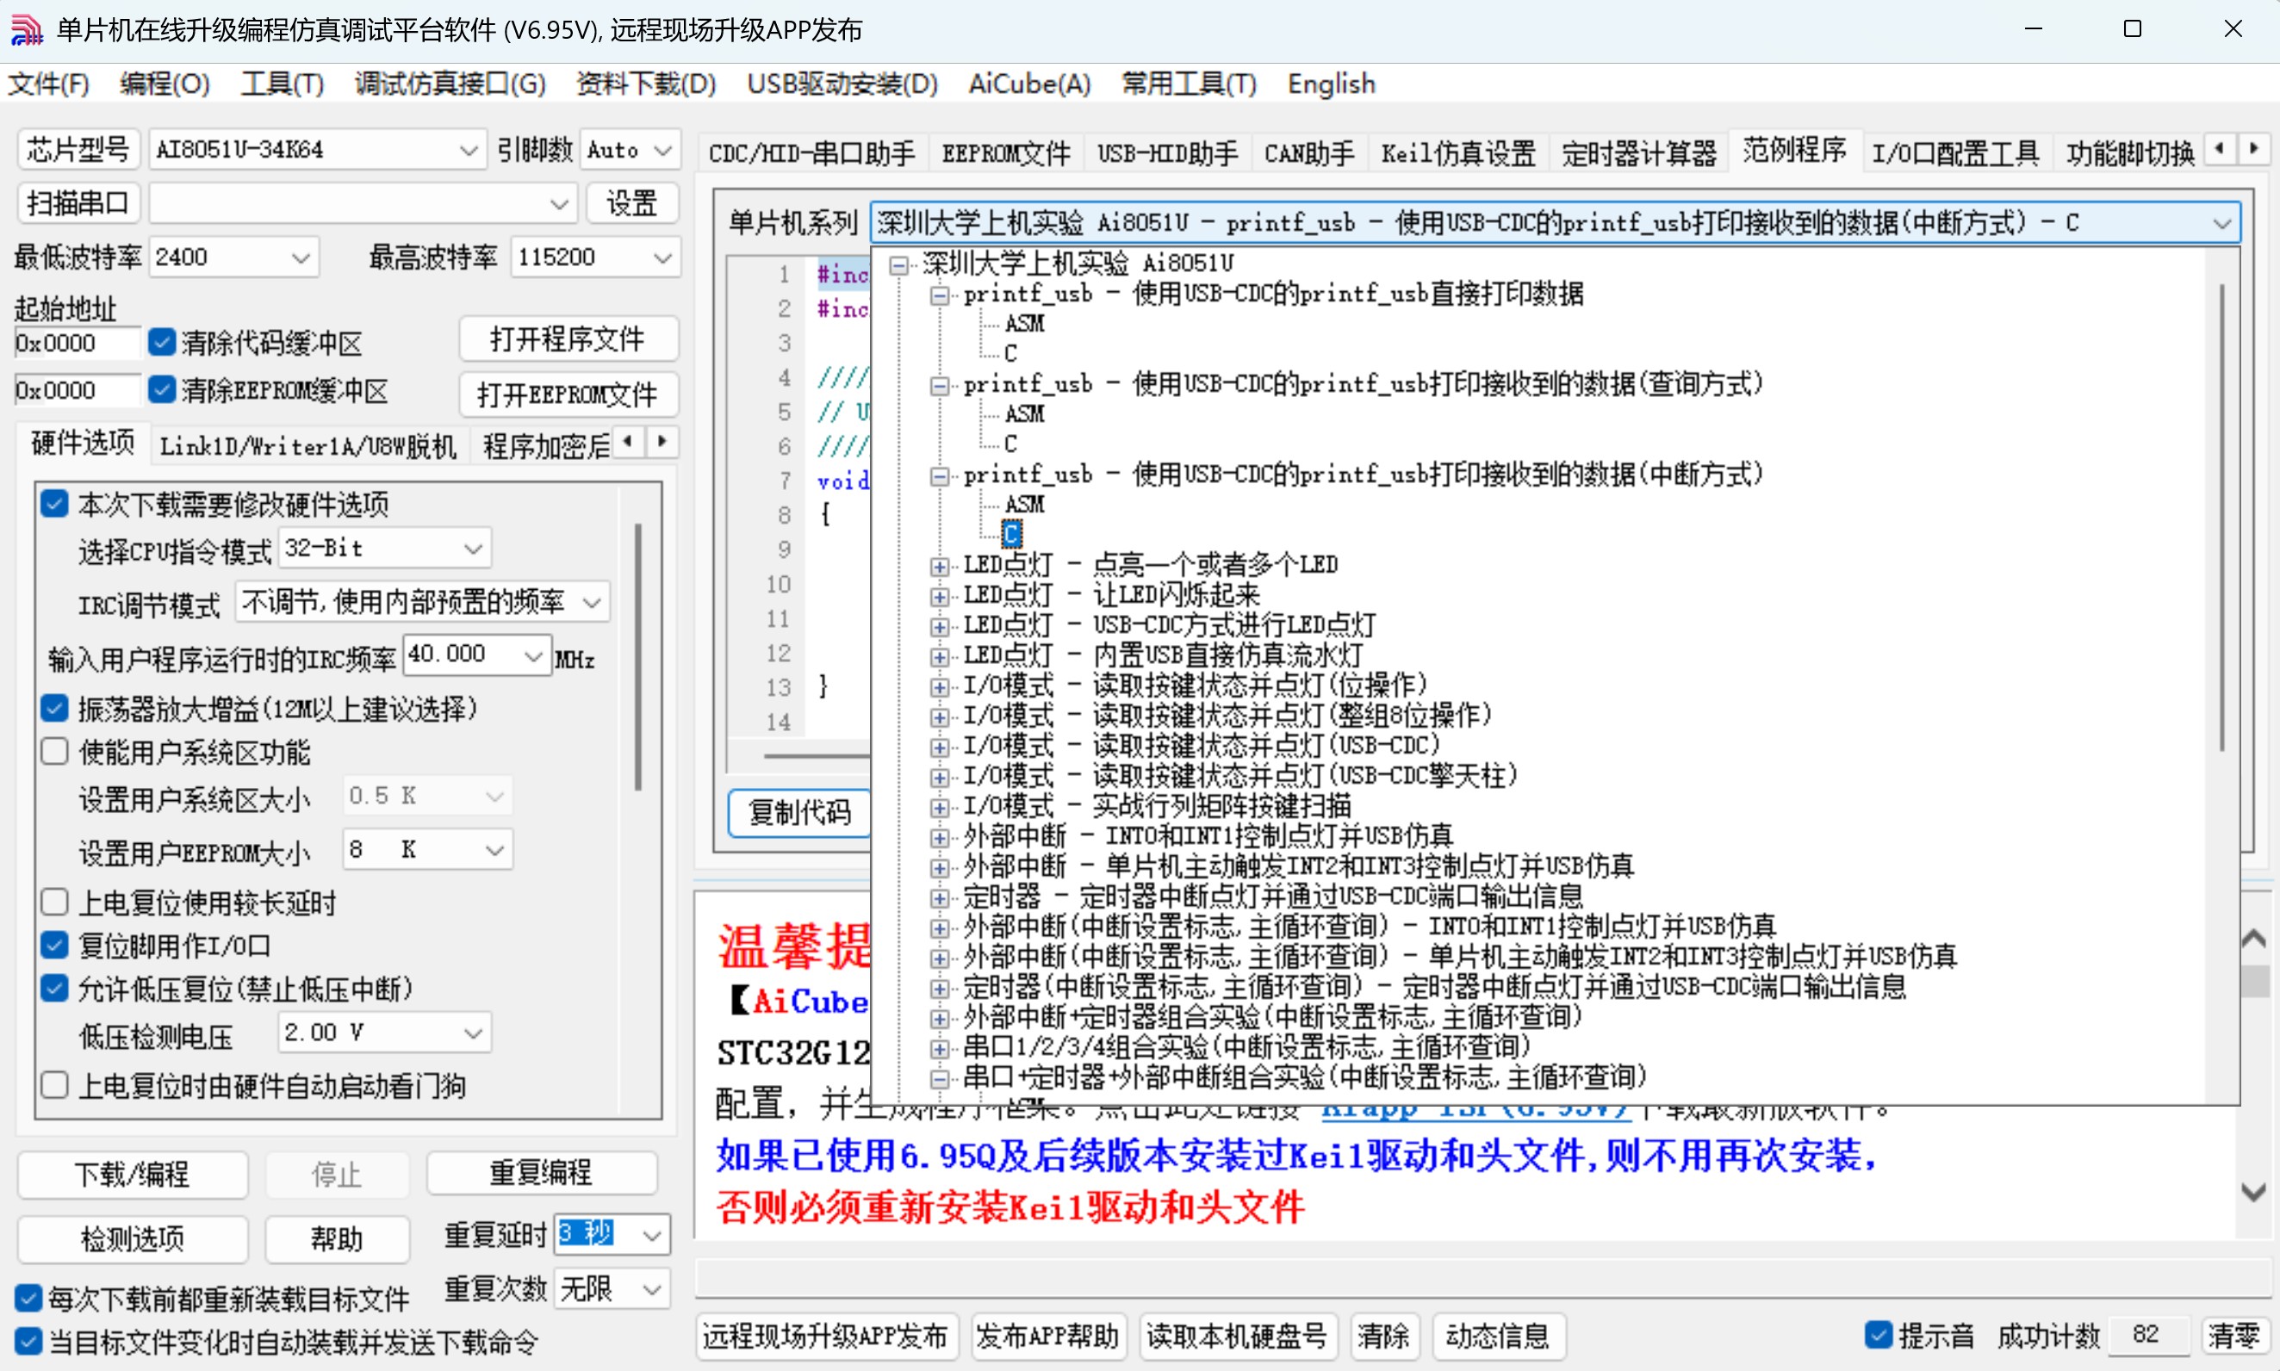Image resolution: width=2280 pixels, height=1371 pixels.
Task: Open 设置用户EEPROM大小 8 K dropdown
Action: click(427, 849)
